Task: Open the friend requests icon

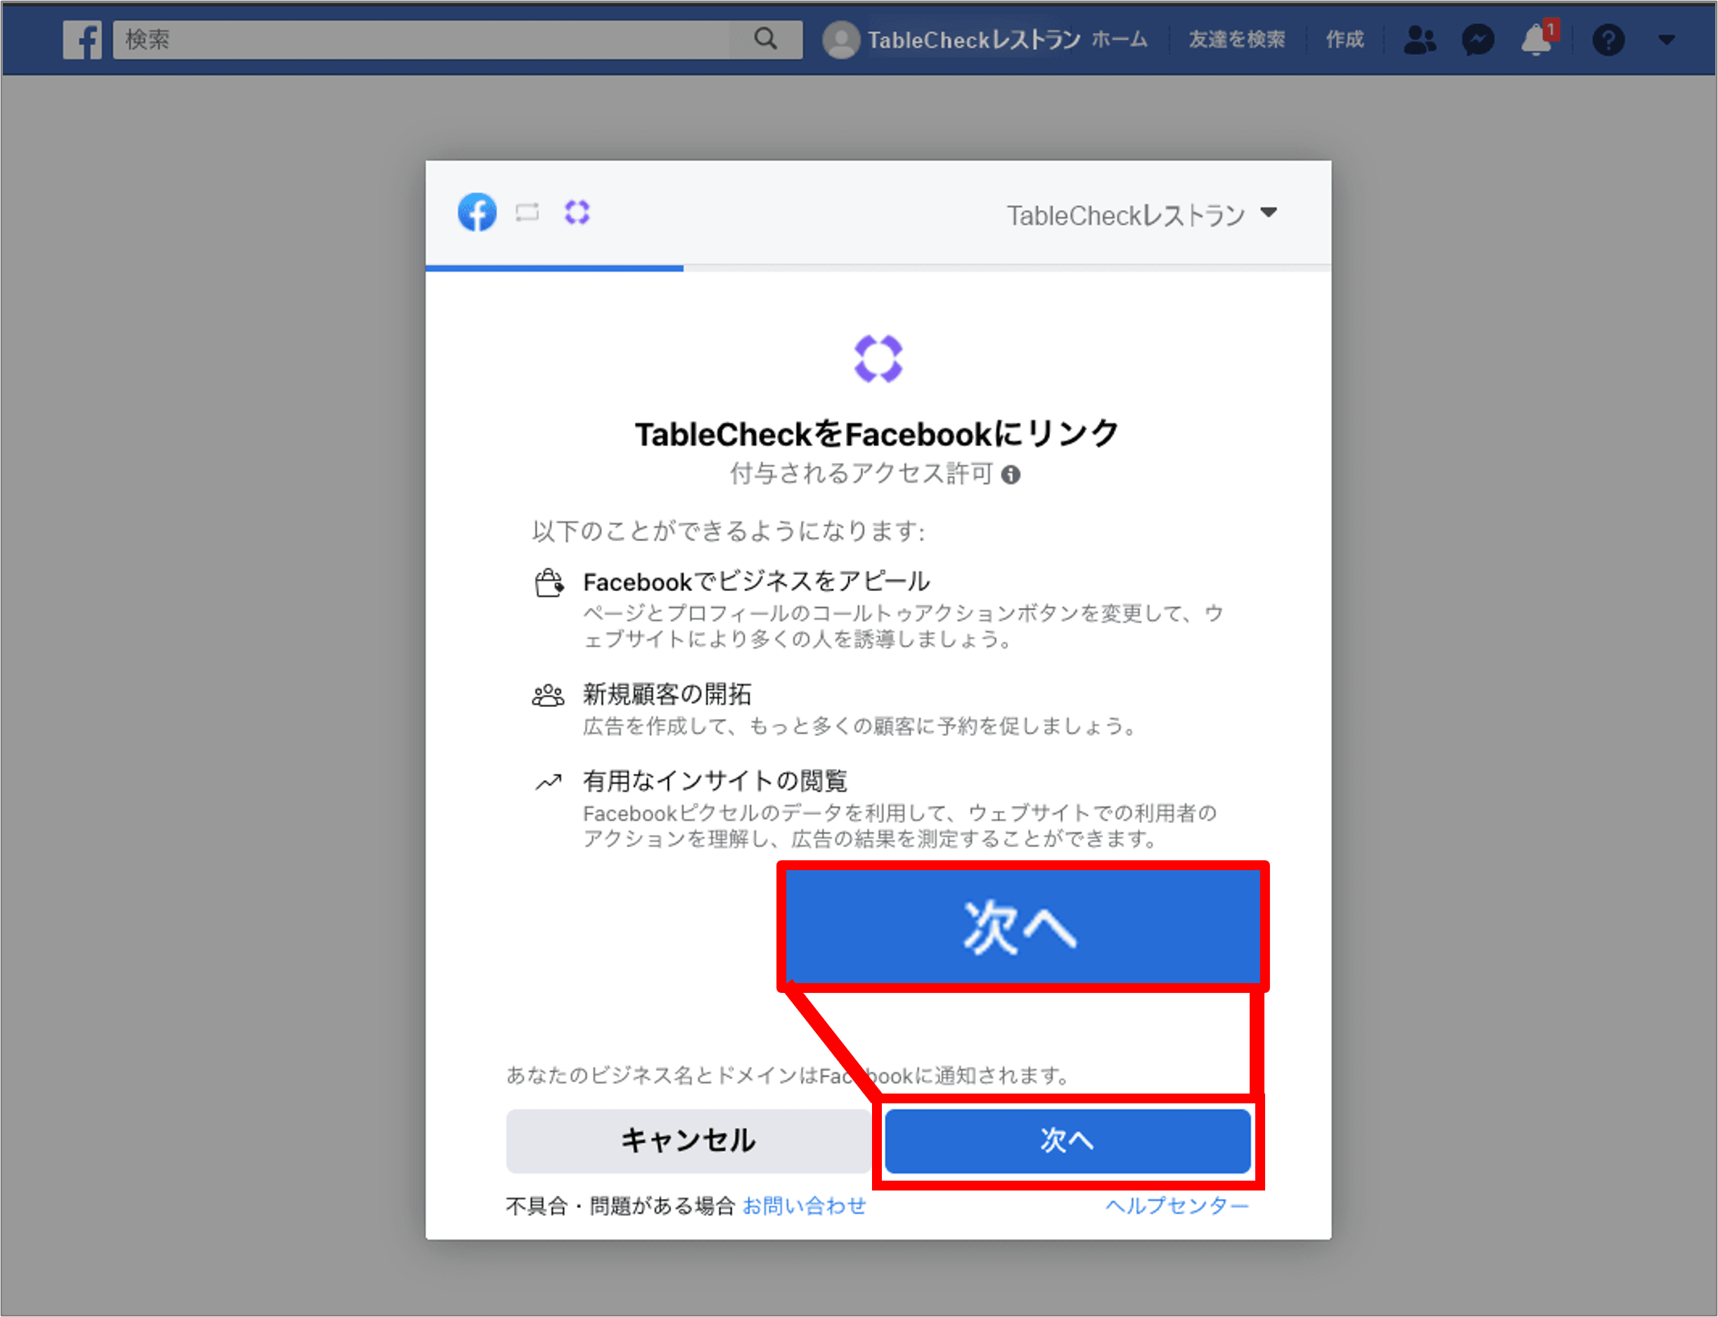Action: pos(1418,39)
